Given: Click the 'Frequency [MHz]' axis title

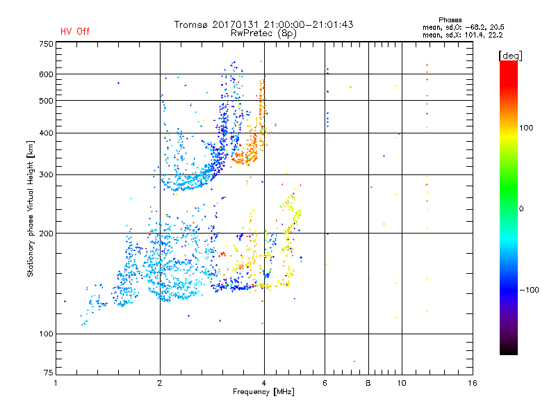Looking at the screenshot, I should point(263,392).
